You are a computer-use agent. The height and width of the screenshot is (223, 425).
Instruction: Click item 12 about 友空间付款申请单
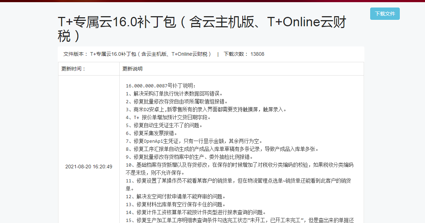[176, 196]
